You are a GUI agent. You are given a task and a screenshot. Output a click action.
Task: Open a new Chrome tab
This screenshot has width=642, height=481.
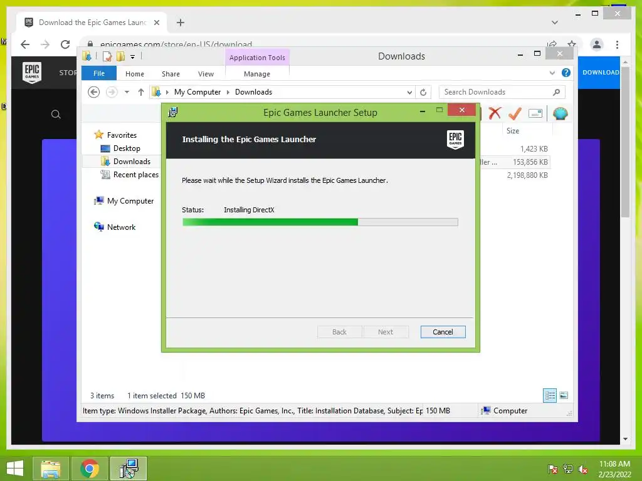(x=180, y=23)
